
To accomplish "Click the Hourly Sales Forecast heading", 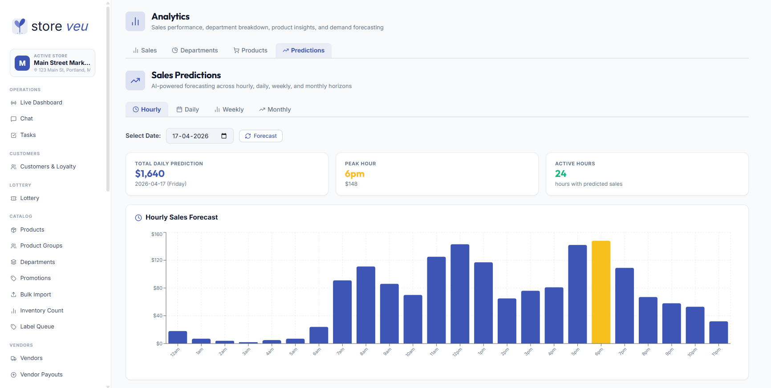I will (182, 217).
